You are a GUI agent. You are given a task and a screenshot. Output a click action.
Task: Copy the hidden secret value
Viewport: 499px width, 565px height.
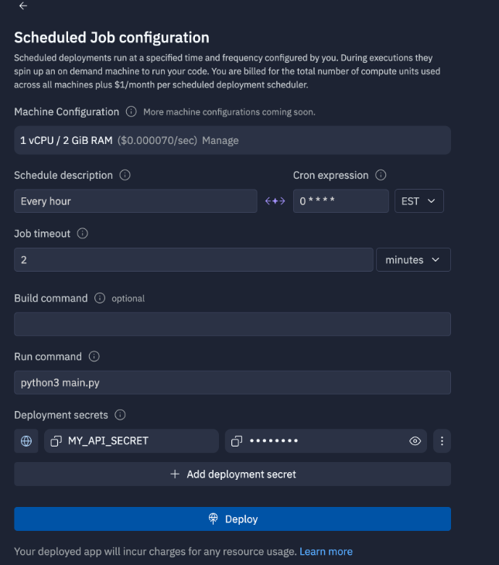point(237,441)
